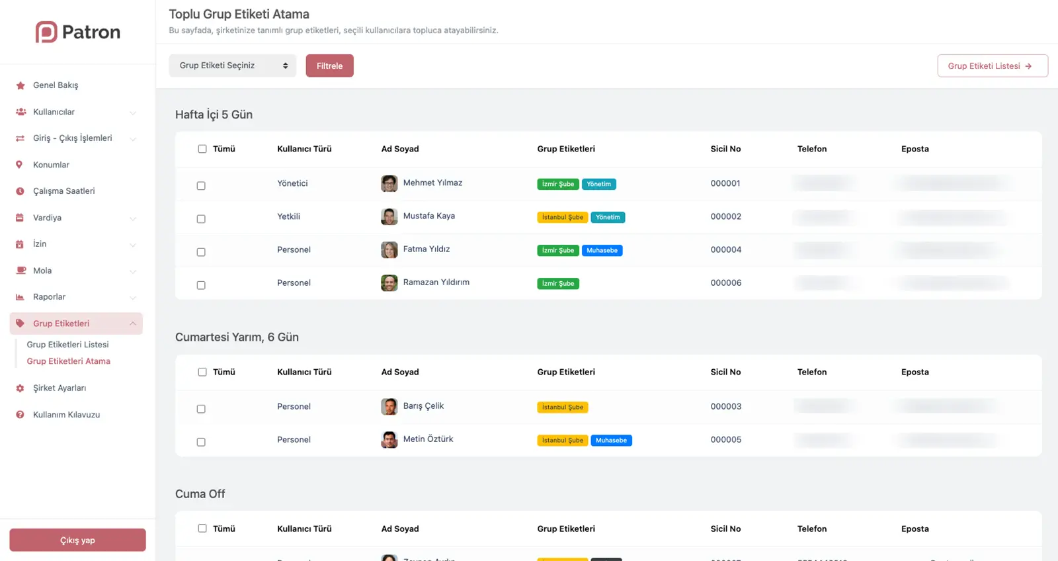The image size is (1058, 561).
Task: Click the Çalışma Saatleri clock icon
Action: point(20,191)
